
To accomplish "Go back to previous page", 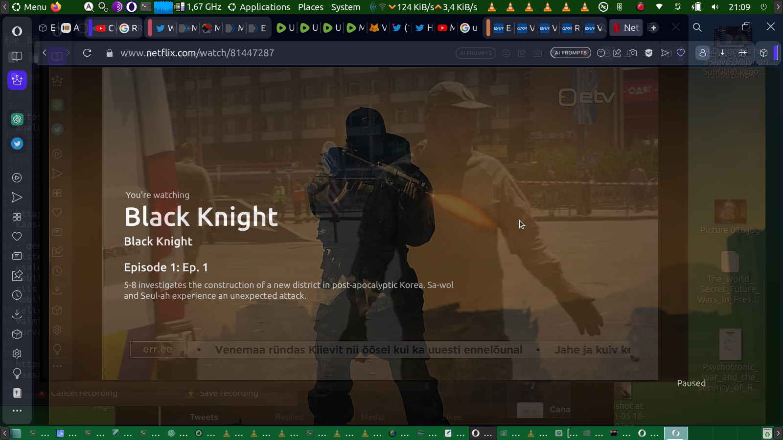I will 45,53.
